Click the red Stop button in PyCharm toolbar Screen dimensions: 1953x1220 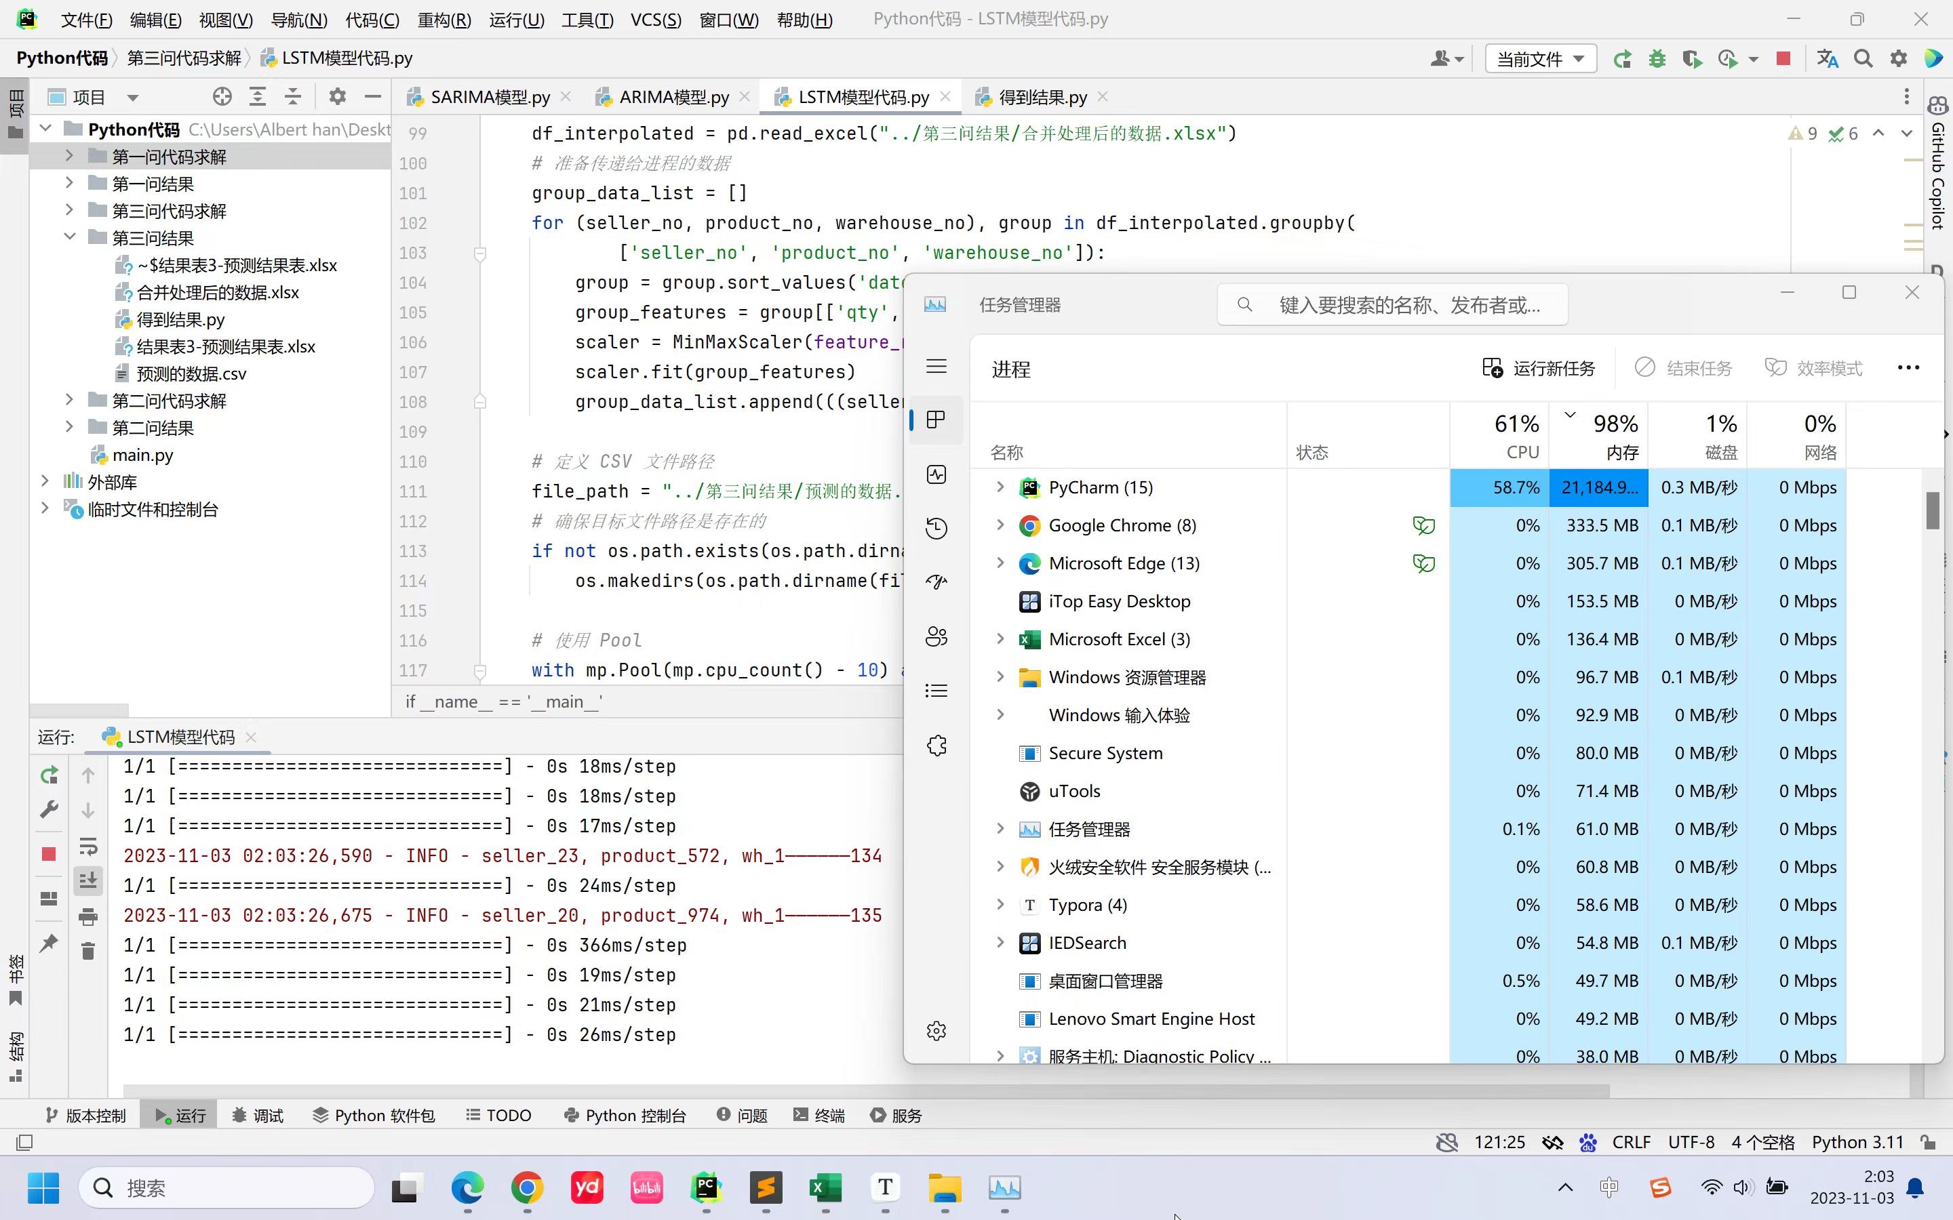click(x=1783, y=59)
